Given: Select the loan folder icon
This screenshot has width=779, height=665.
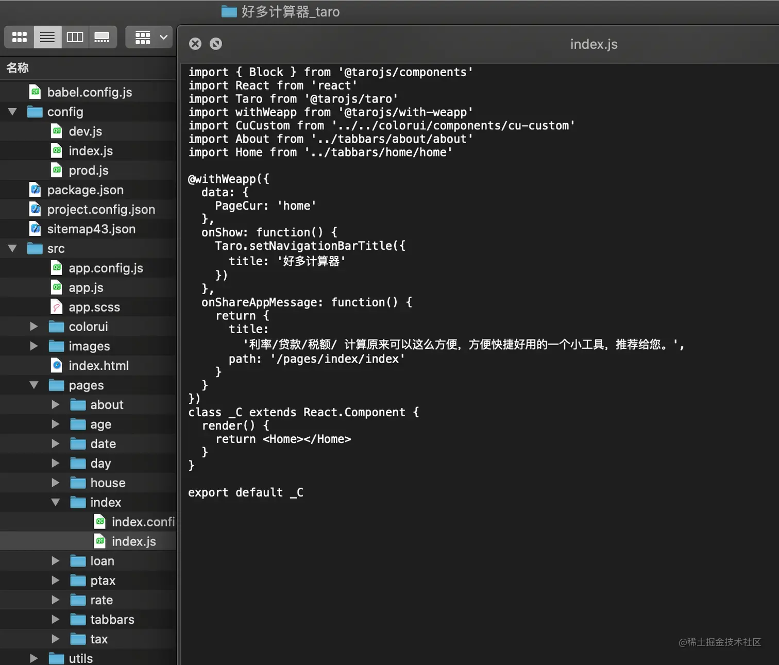Looking at the screenshot, I should tap(78, 561).
